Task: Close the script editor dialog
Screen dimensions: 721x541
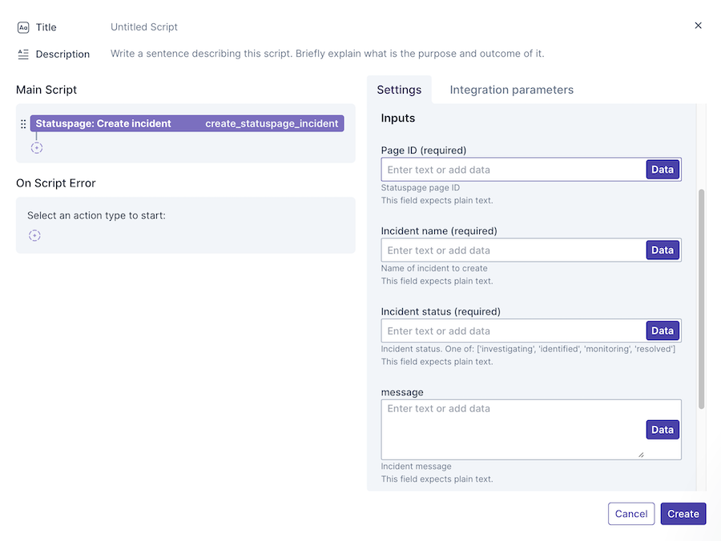Action: coord(698,26)
